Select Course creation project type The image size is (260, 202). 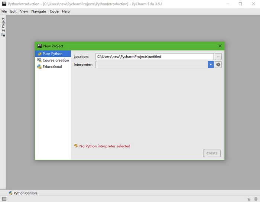click(53, 60)
